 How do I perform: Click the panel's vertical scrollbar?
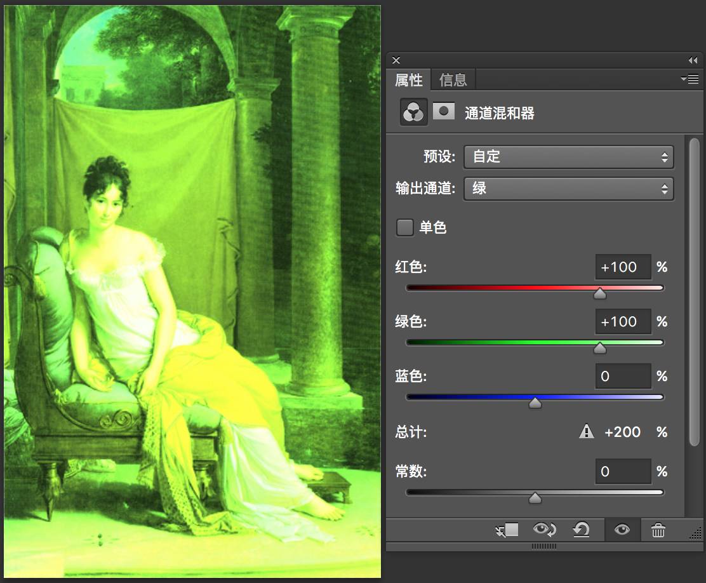coord(695,292)
